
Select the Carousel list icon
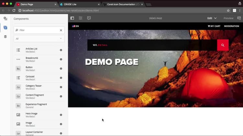point(18,78)
